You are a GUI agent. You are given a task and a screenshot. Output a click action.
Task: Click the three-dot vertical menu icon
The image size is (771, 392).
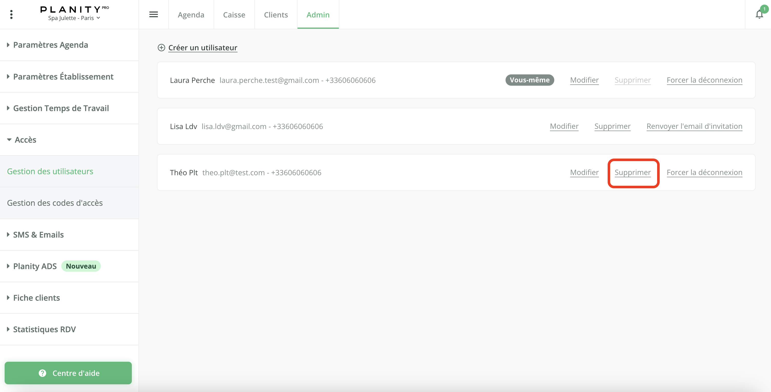coord(11,14)
